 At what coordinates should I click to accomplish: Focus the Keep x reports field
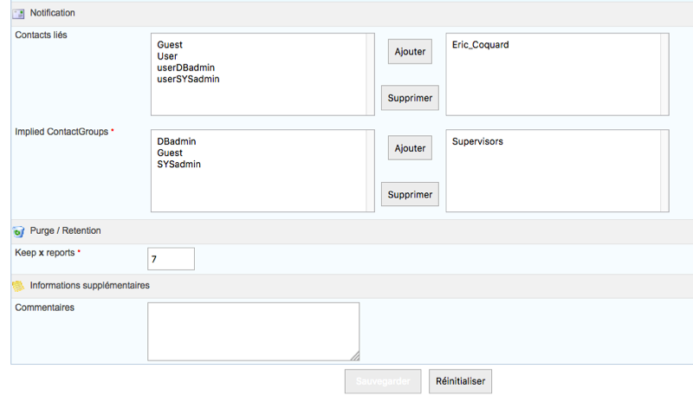(171, 259)
